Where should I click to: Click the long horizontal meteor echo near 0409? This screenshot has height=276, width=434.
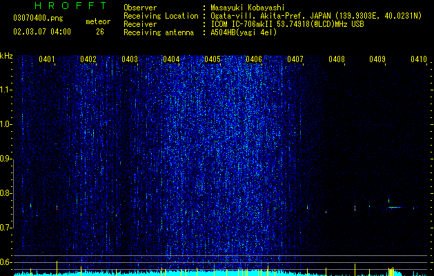point(395,207)
